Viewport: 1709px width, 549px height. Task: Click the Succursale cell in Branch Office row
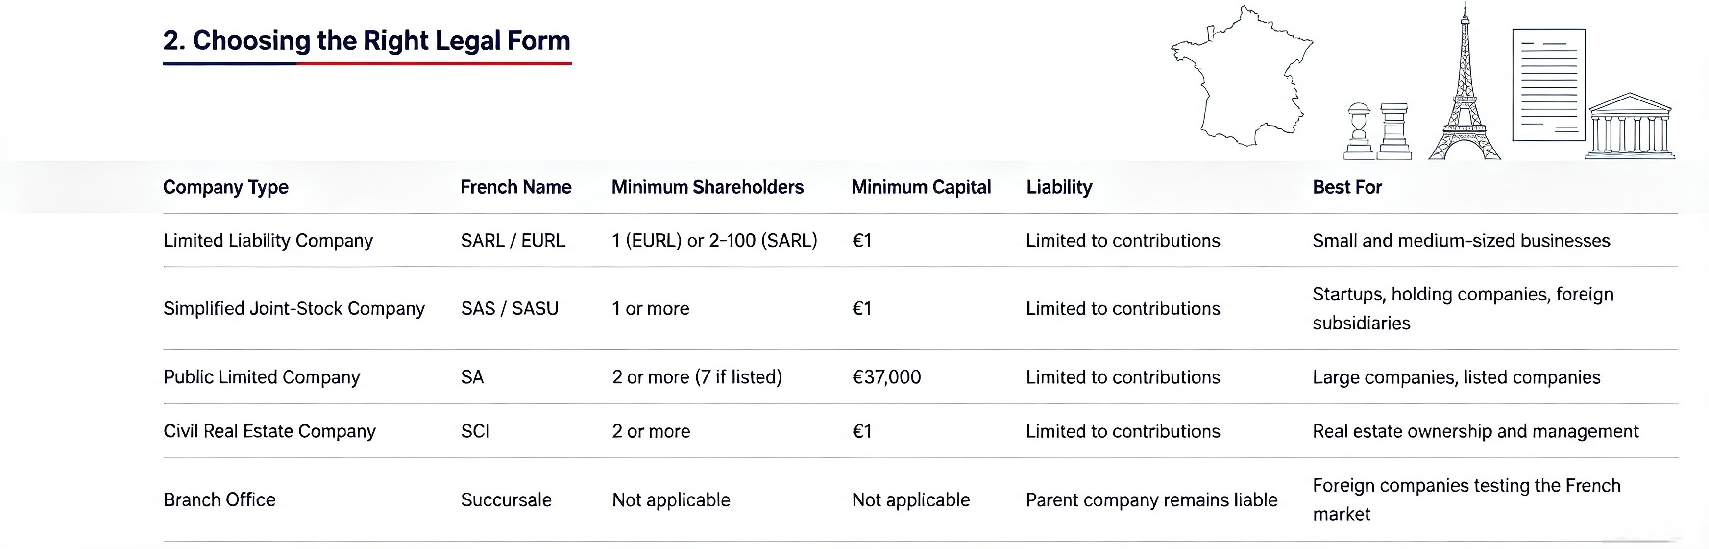click(x=506, y=500)
